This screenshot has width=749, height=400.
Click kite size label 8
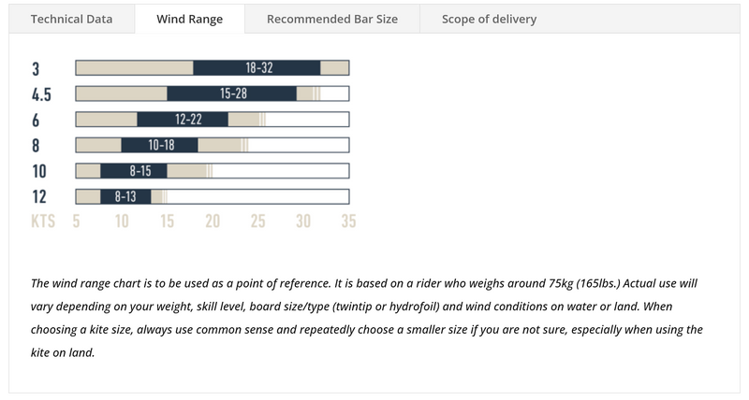[36, 145]
